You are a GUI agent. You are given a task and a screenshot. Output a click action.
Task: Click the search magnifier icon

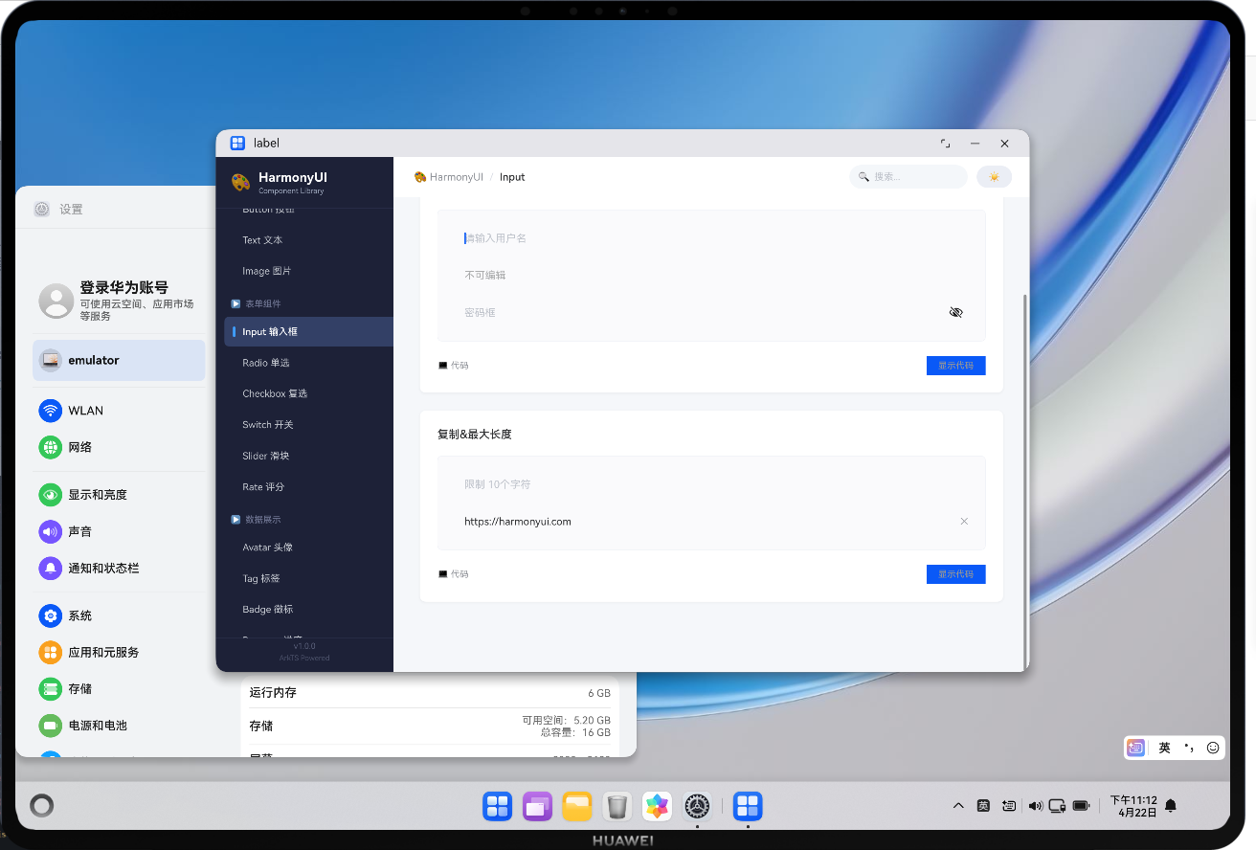pyautogui.click(x=863, y=177)
